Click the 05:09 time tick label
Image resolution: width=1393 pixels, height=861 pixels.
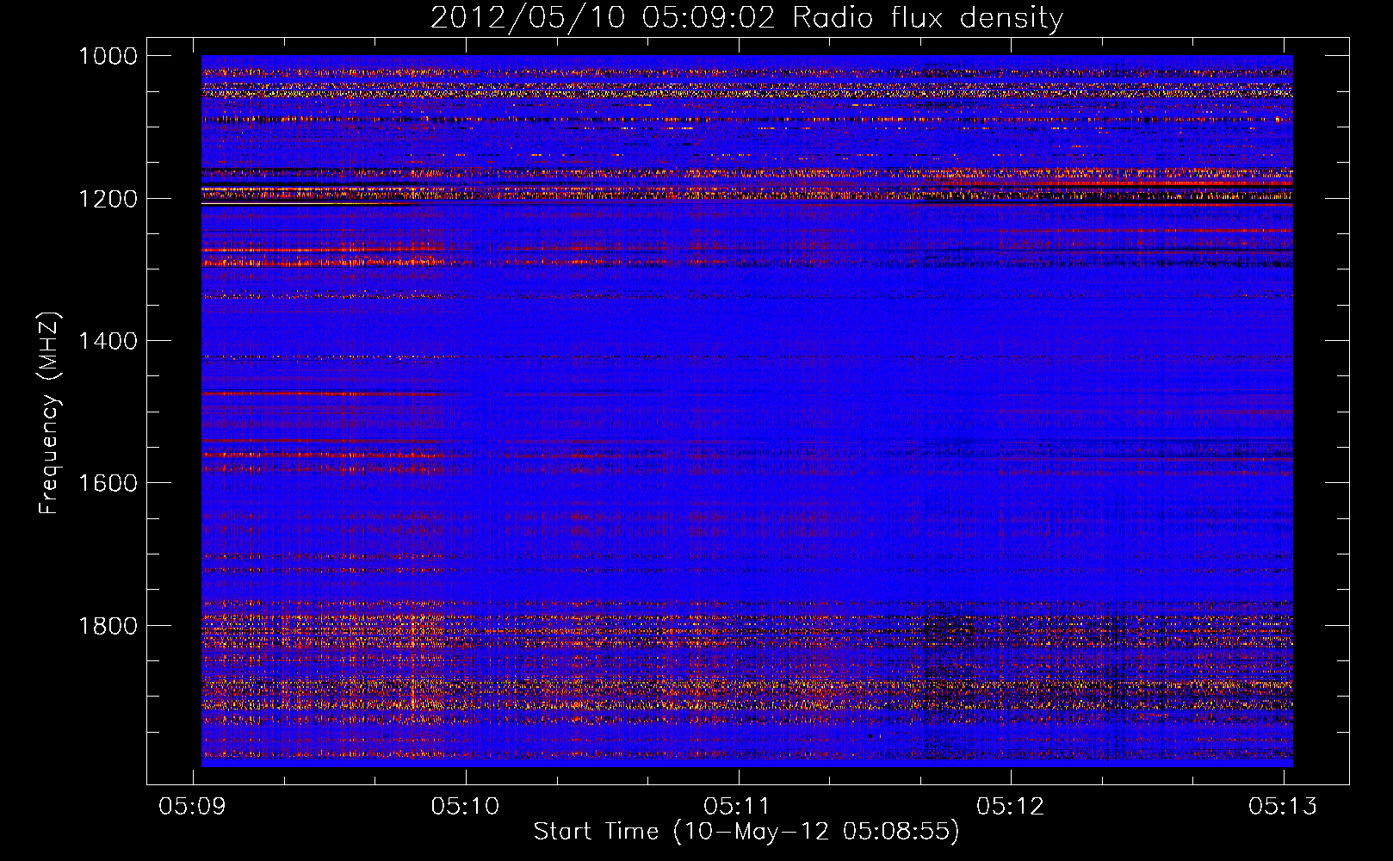point(193,806)
